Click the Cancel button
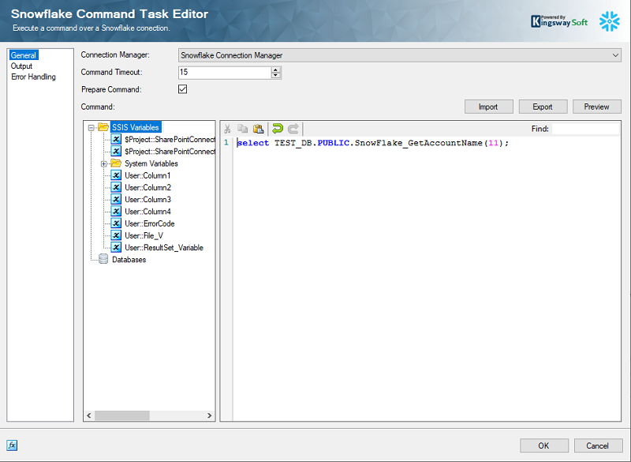This screenshot has height=462, width=631. (x=598, y=445)
